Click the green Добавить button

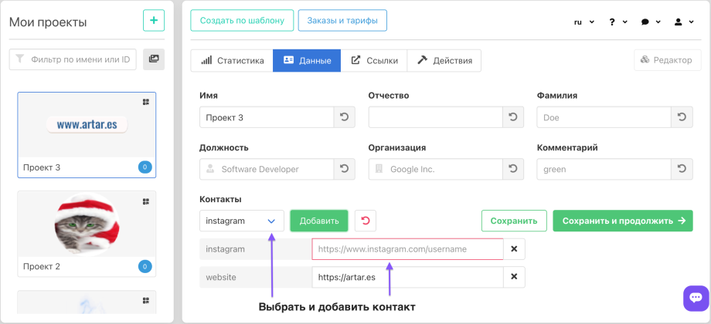click(x=319, y=221)
